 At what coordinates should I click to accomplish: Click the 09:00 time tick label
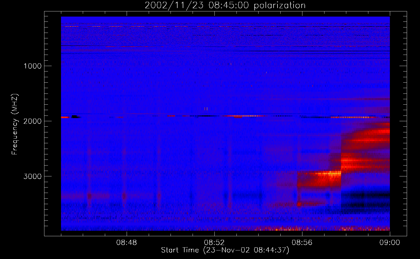coord(390,243)
